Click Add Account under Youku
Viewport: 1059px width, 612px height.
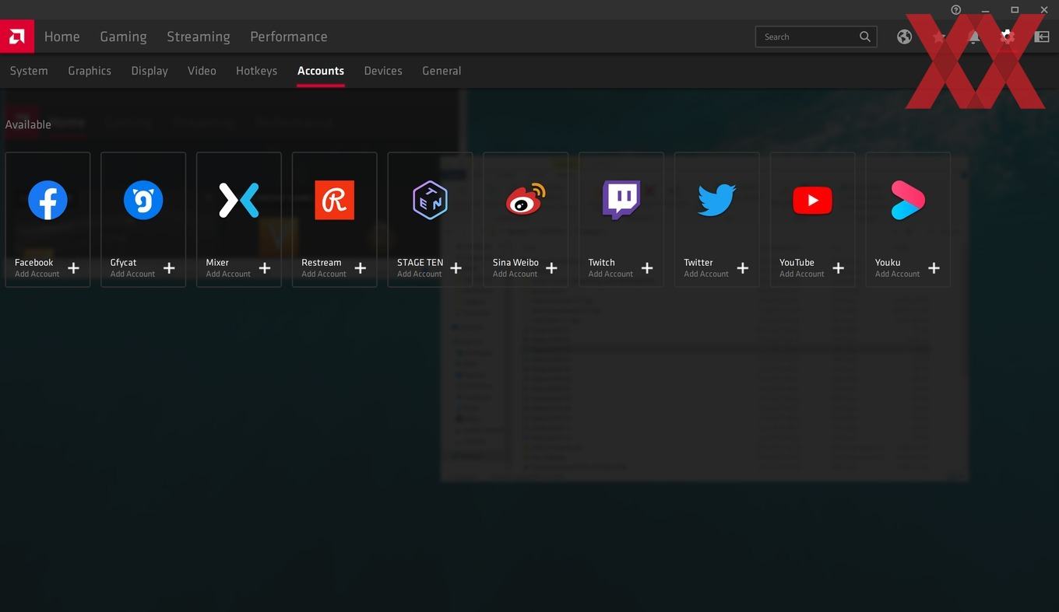click(897, 274)
